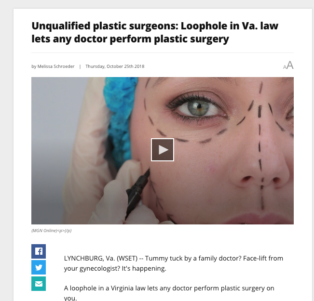Share article on Facebook

tap(39, 251)
